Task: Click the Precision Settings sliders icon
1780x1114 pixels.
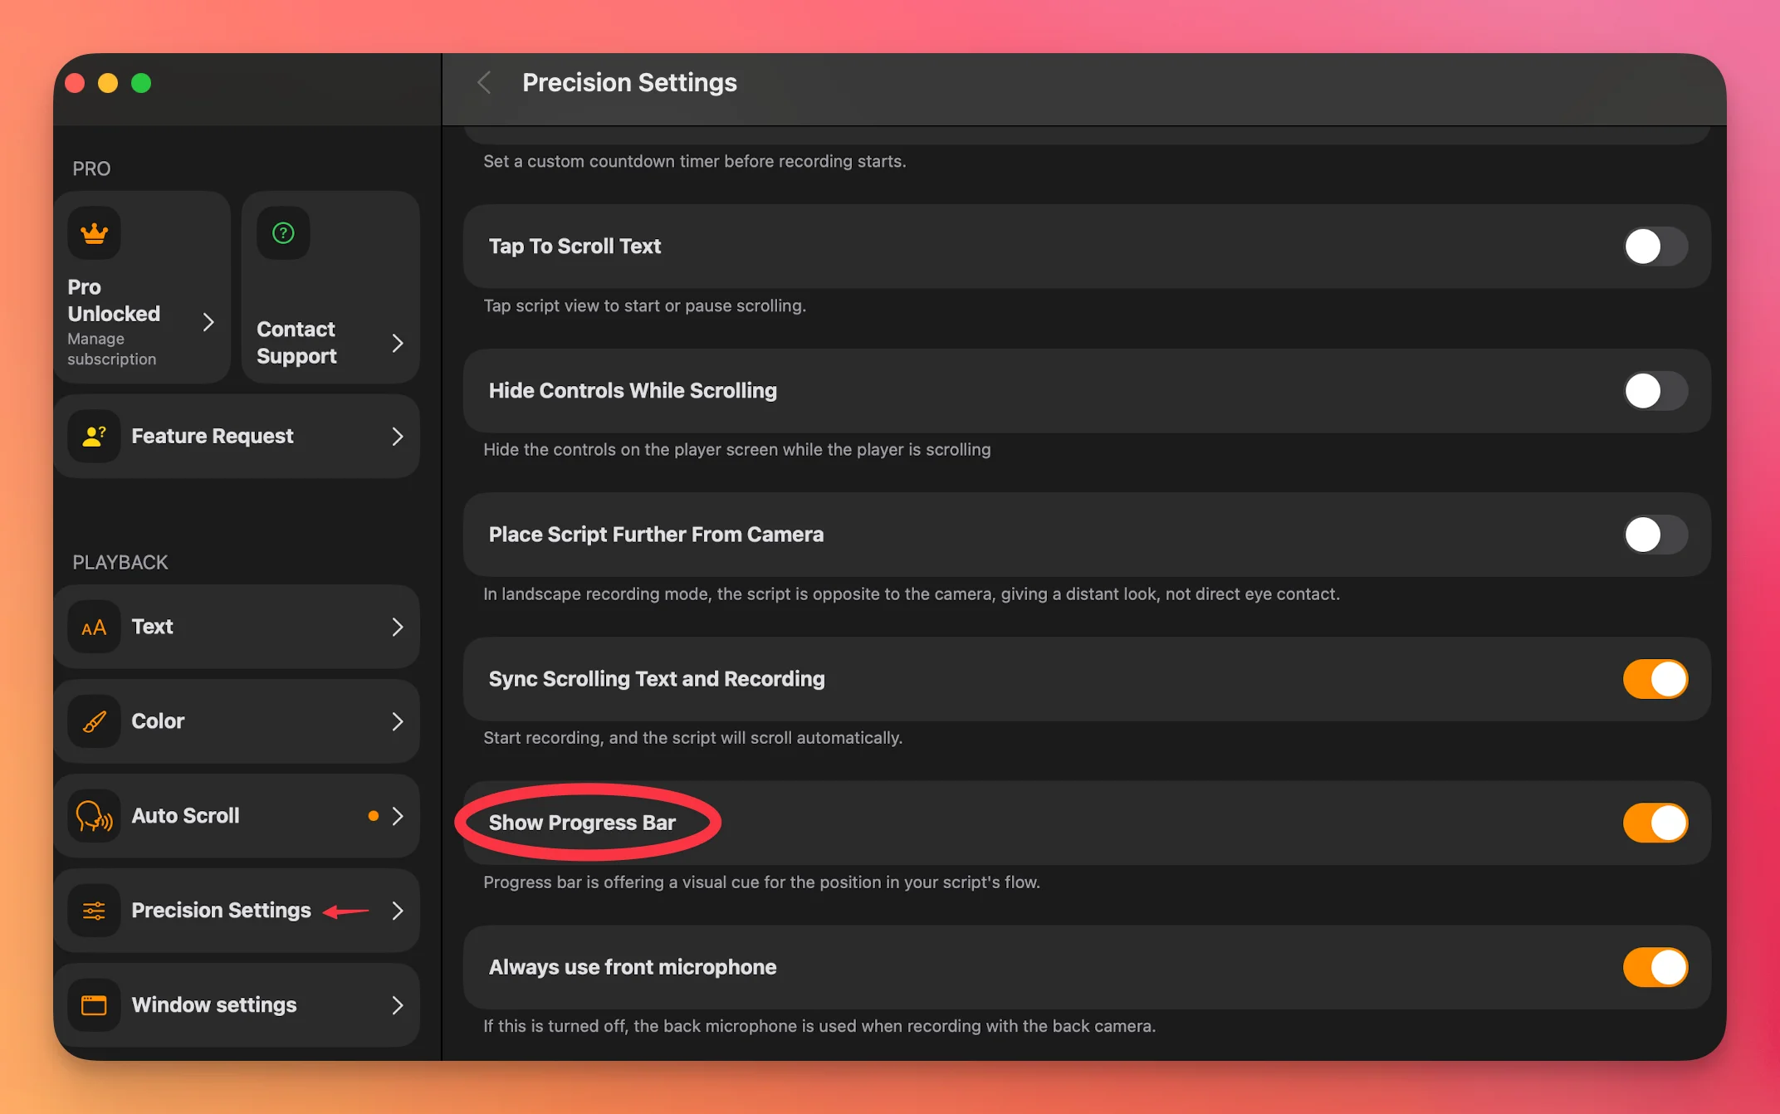Action: tap(94, 911)
